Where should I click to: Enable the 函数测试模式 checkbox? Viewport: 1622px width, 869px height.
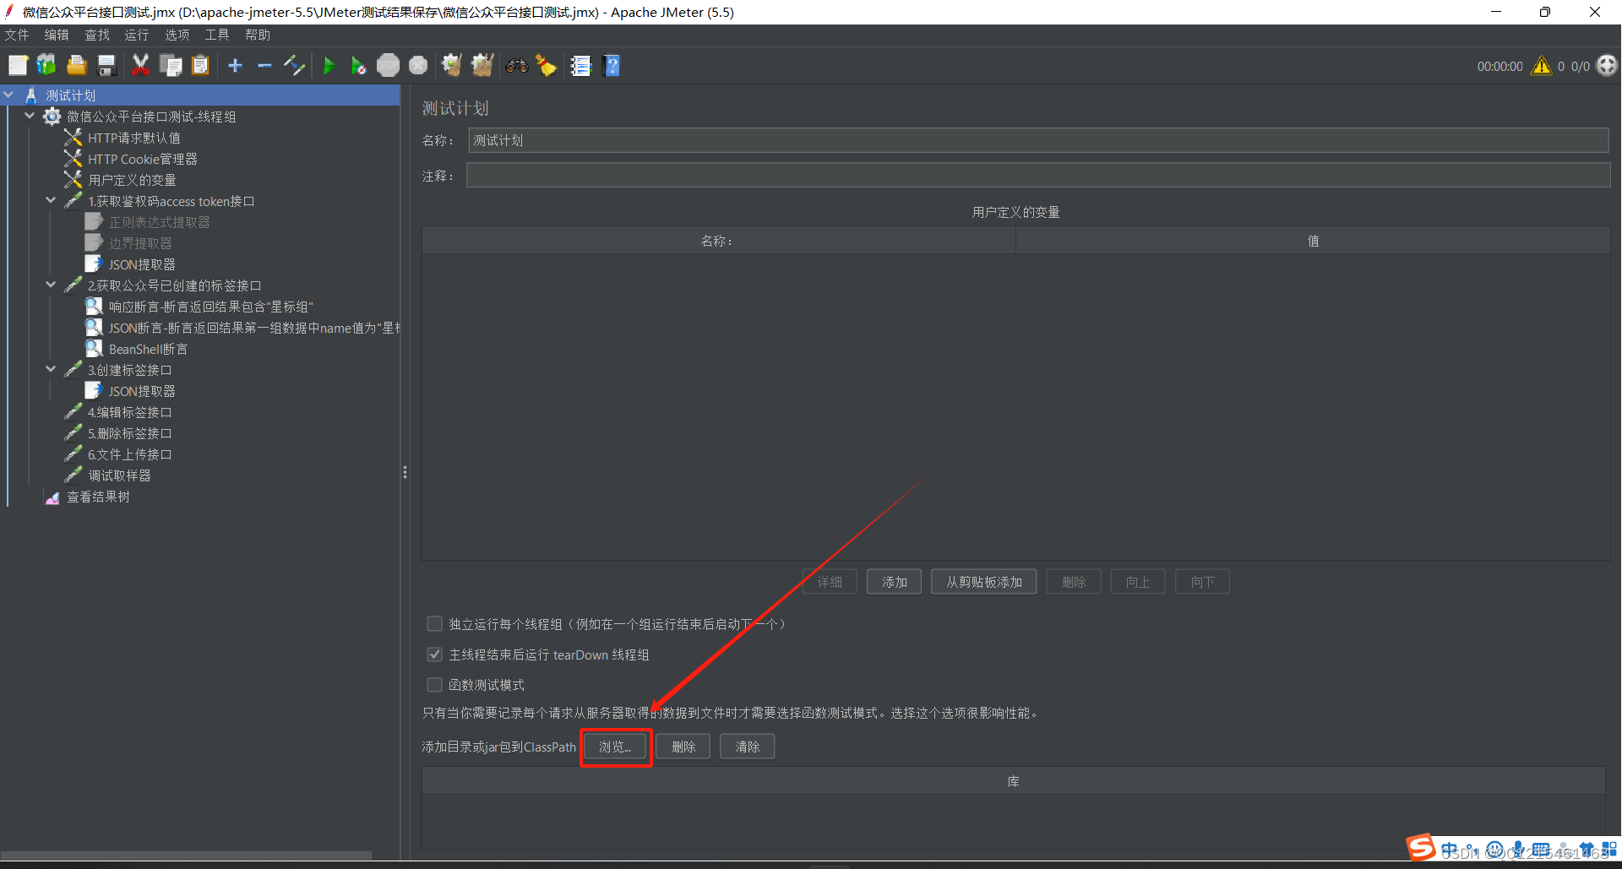[435, 685]
